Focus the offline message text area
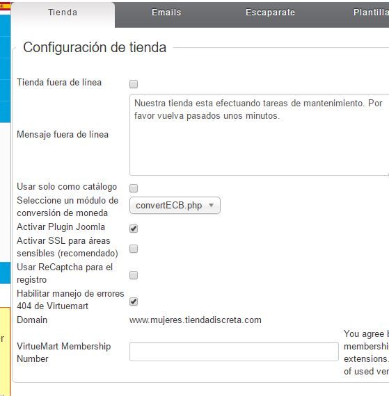Screen dimensions: 389x396 click(260, 135)
